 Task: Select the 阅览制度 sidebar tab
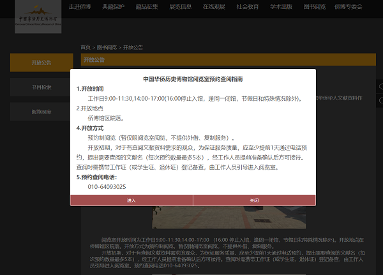(x=41, y=112)
